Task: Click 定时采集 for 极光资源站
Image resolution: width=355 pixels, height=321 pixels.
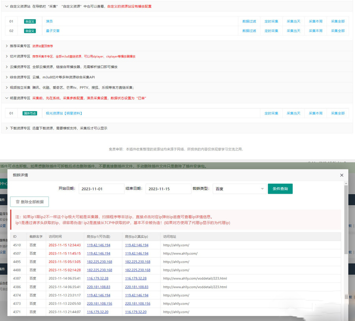Action: tap(271, 113)
